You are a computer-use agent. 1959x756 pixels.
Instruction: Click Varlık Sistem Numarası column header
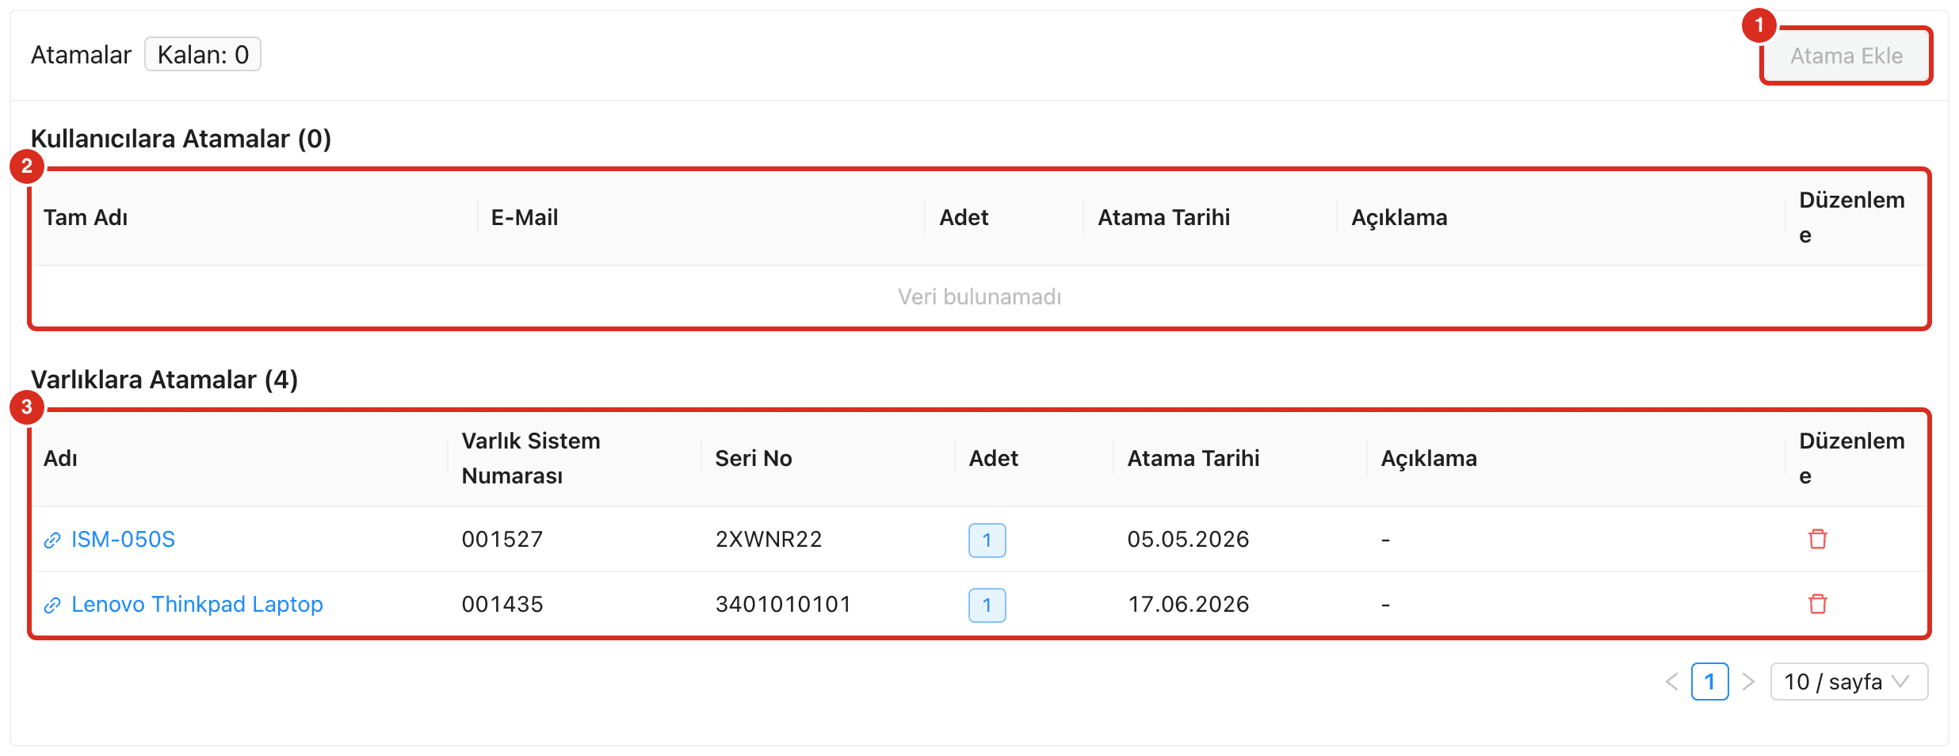point(531,458)
